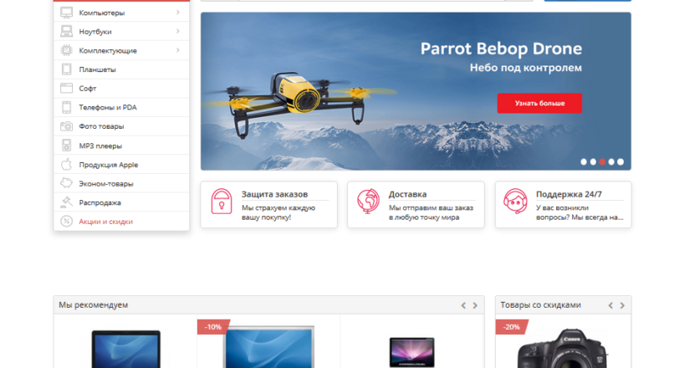Open the Продукция Apple category
The image size is (674, 368).
point(109,165)
